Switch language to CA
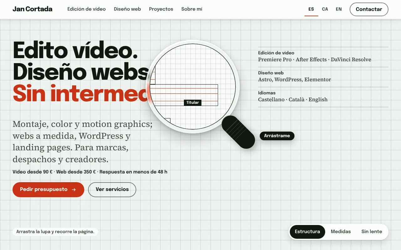Viewport: 401px width, 250px height. click(325, 9)
